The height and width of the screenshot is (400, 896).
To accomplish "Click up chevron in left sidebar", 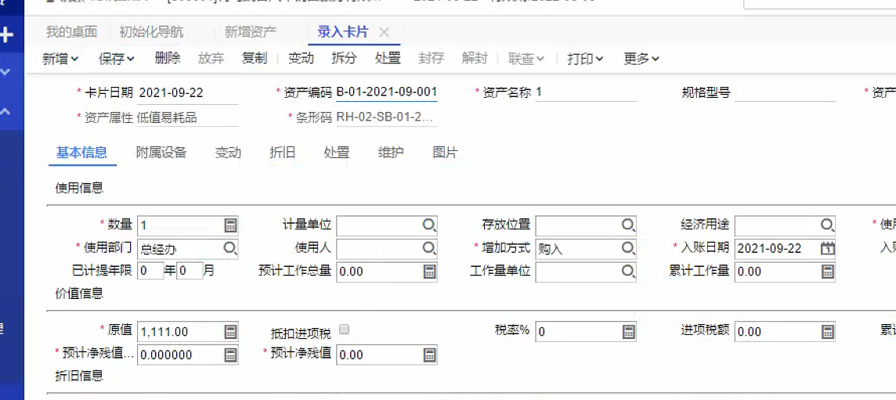I will click(x=5, y=111).
